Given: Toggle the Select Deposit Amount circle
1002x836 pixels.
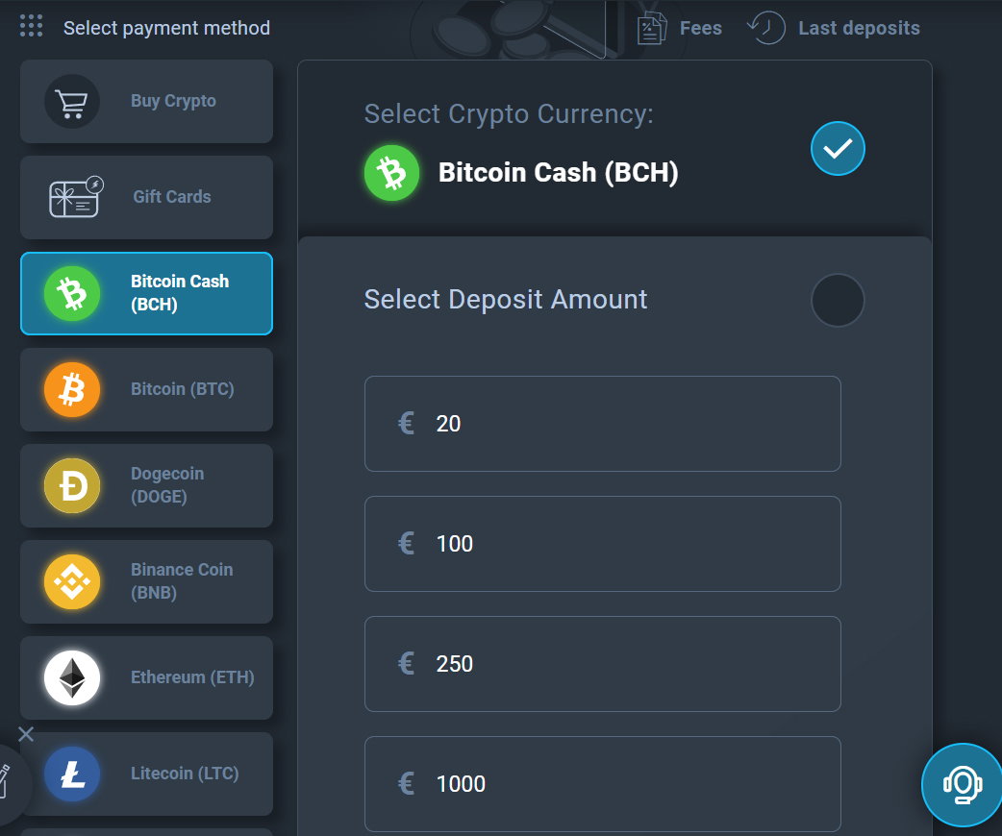Looking at the screenshot, I should 838,300.
